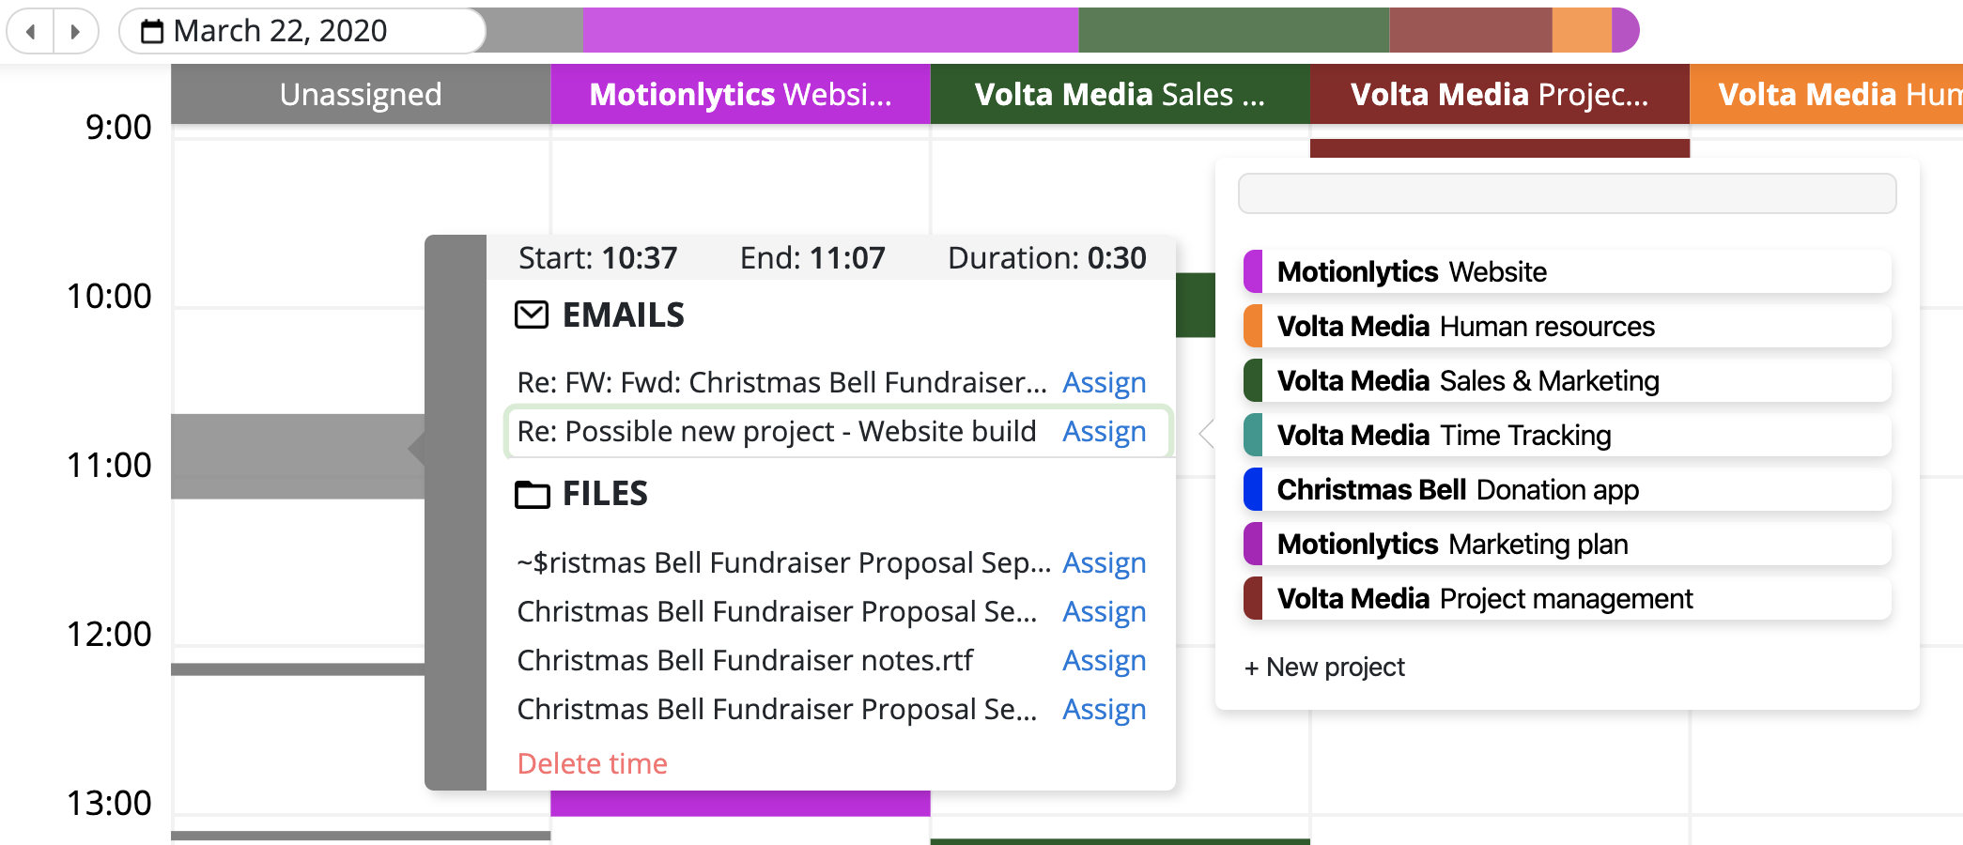Open the March 22, 2020 date picker
This screenshot has height=845, width=1963.
point(302,31)
